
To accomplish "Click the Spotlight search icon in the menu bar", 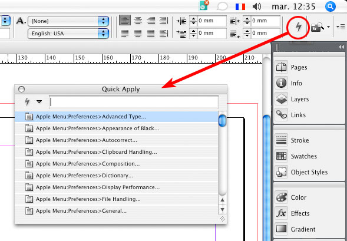I will coord(330,6).
